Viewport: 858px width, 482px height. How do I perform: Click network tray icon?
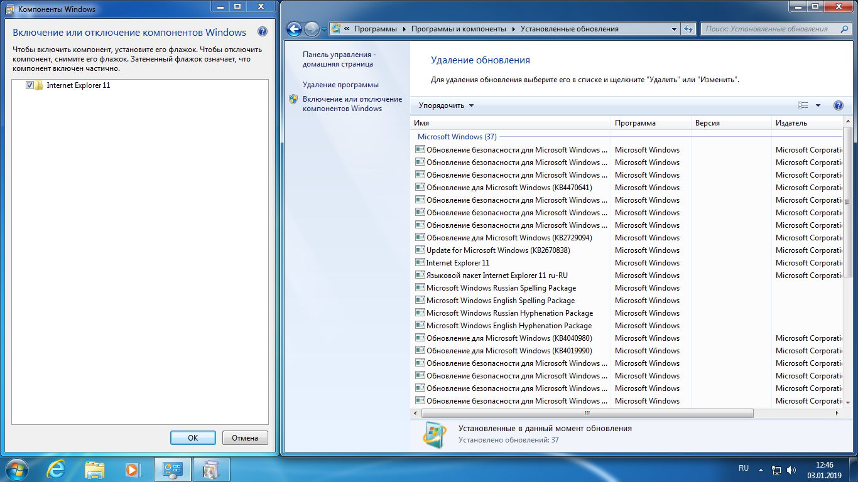pos(776,469)
